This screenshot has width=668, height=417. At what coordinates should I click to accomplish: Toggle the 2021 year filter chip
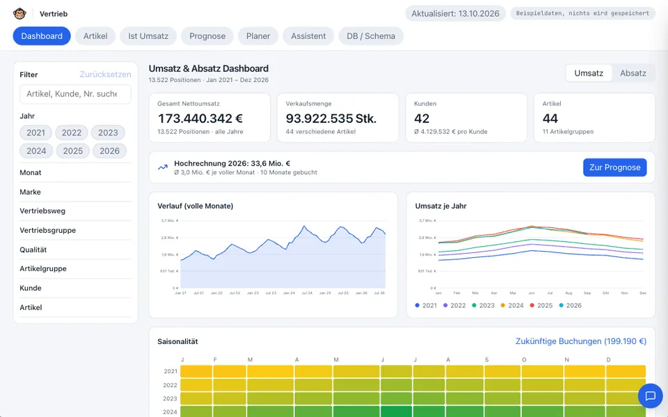35,133
